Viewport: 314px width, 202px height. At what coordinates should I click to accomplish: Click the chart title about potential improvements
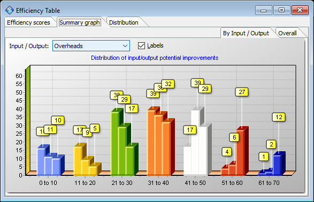pos(155,58)
